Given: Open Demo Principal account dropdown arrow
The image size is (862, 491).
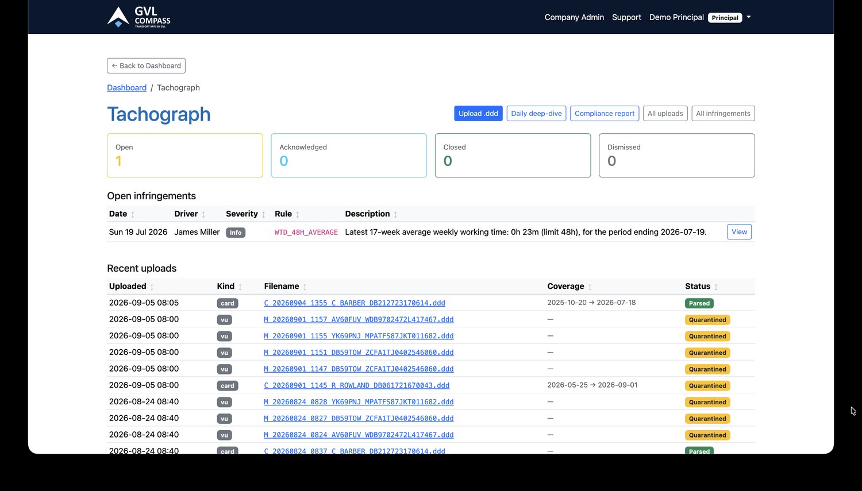Looking at the screenshot, I should (x=749, y=17).
